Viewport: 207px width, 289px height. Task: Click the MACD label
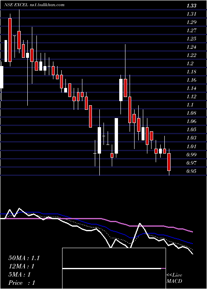coord(174,281)
